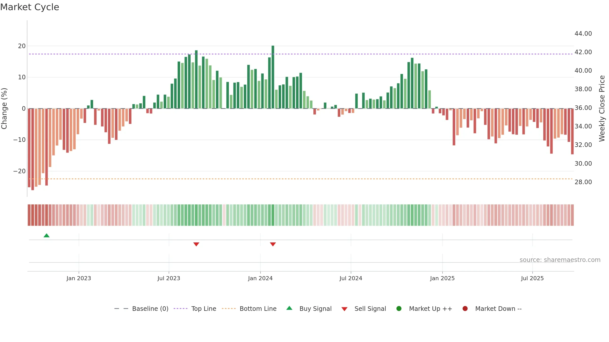The height and width of the screenshot is (342, 609).
Task: Click the Weekly Close Price axis title
Action: [602, 108]
